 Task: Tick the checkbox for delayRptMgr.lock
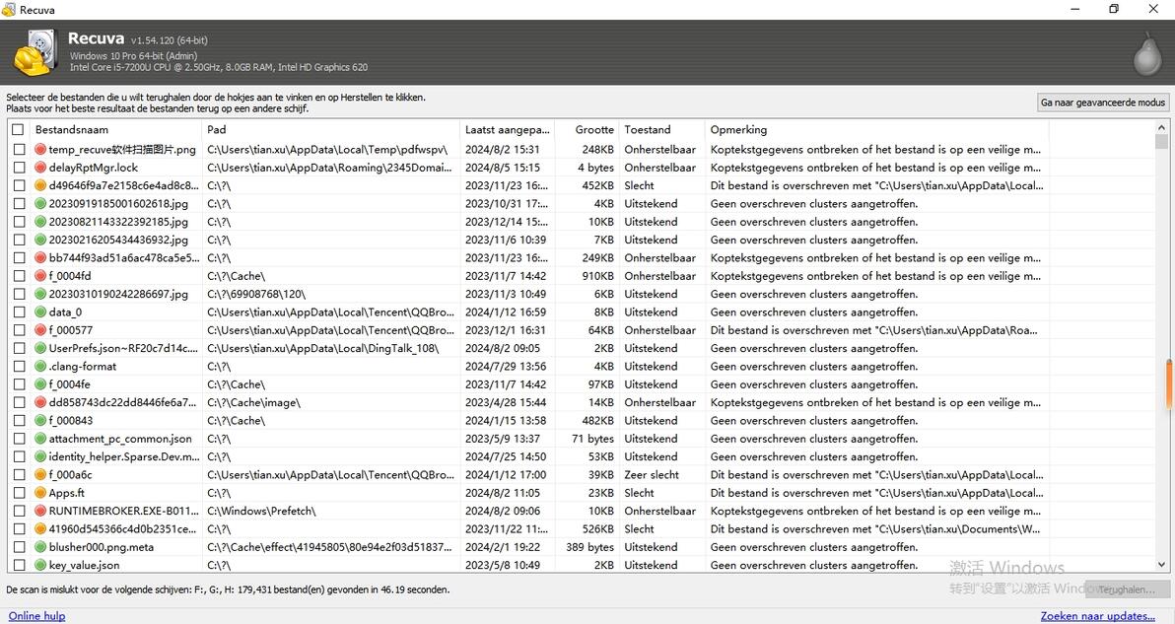click(x=18, y=168)
